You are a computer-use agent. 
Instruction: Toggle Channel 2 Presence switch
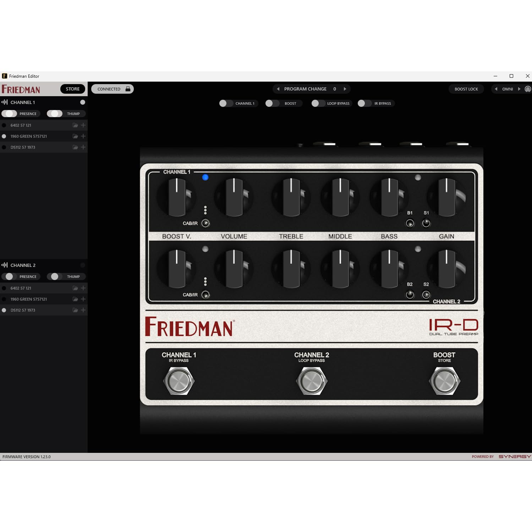click(x=9, y=276)
